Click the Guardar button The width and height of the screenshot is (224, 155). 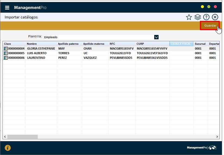[x=210, y=25]
